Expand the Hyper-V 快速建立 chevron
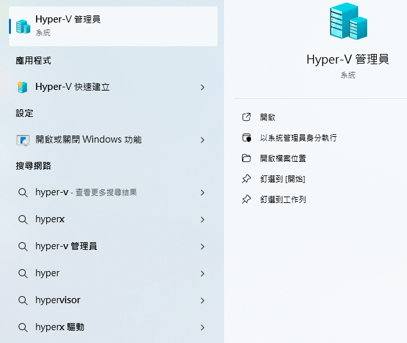 (x=202, y=87)
